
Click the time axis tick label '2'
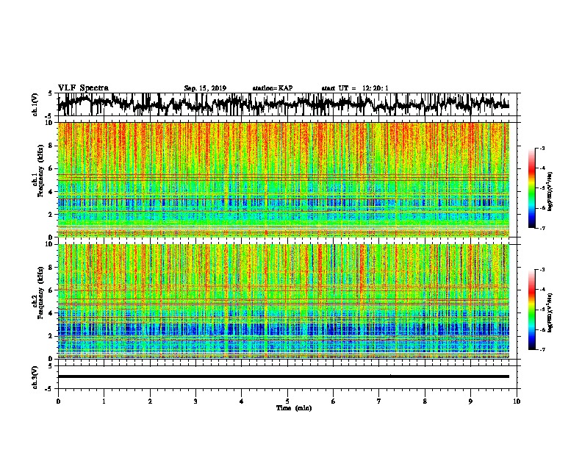coord(150,401)
